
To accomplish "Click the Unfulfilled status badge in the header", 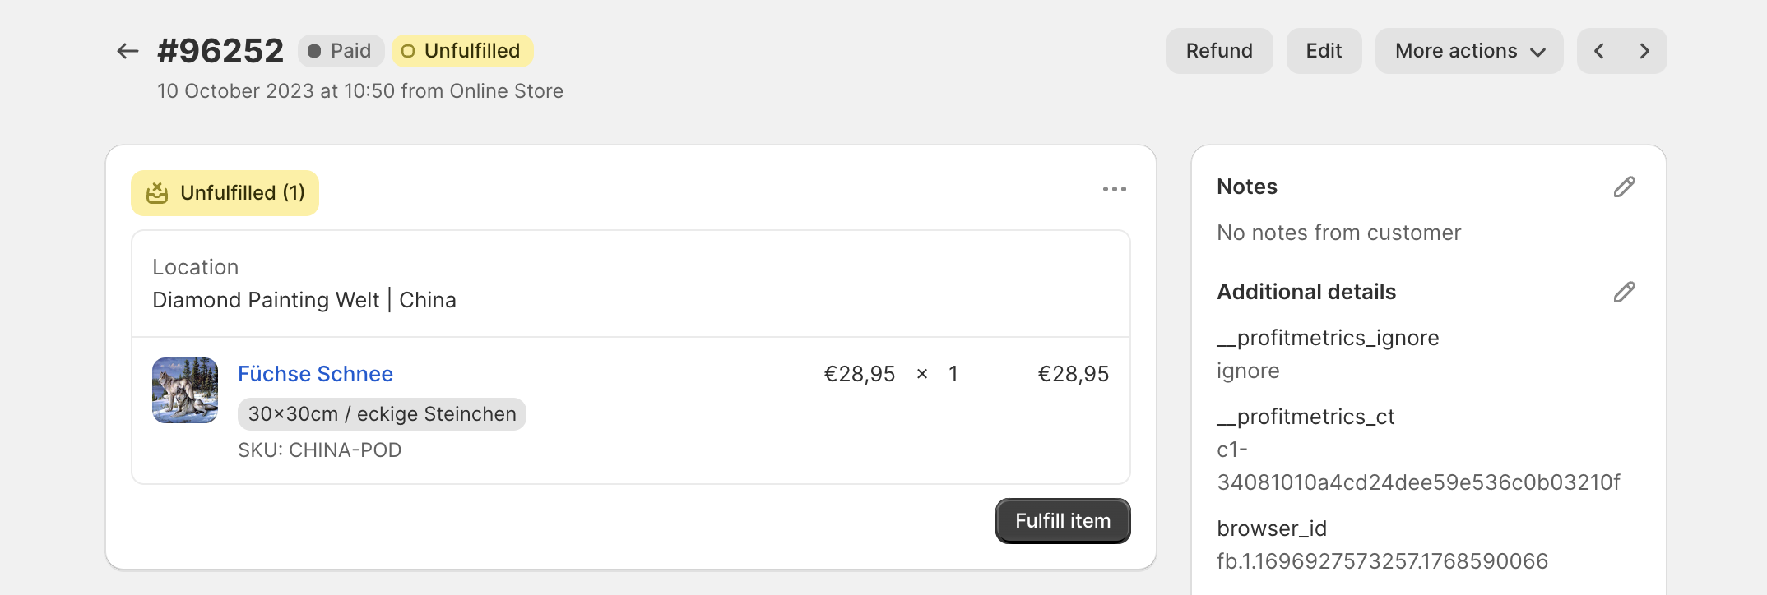I will [x=462, y=51].
